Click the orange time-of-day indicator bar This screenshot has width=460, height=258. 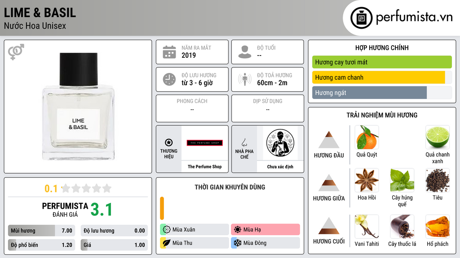coord(162,208)
